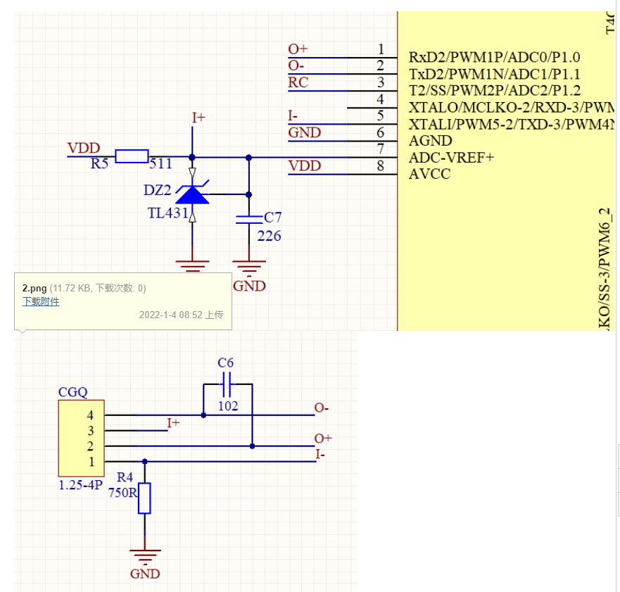Screen dimensions: 620x592
Task: Select the AGND pin label
Action: click(430, 141)
